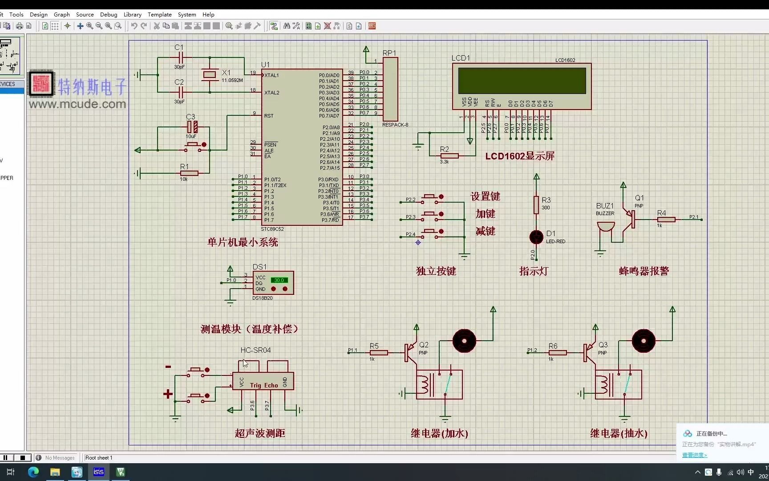This screenshot has width=769, height=481.
Task: Pick parts from libraries icon
Action: (x=229, y=26)
